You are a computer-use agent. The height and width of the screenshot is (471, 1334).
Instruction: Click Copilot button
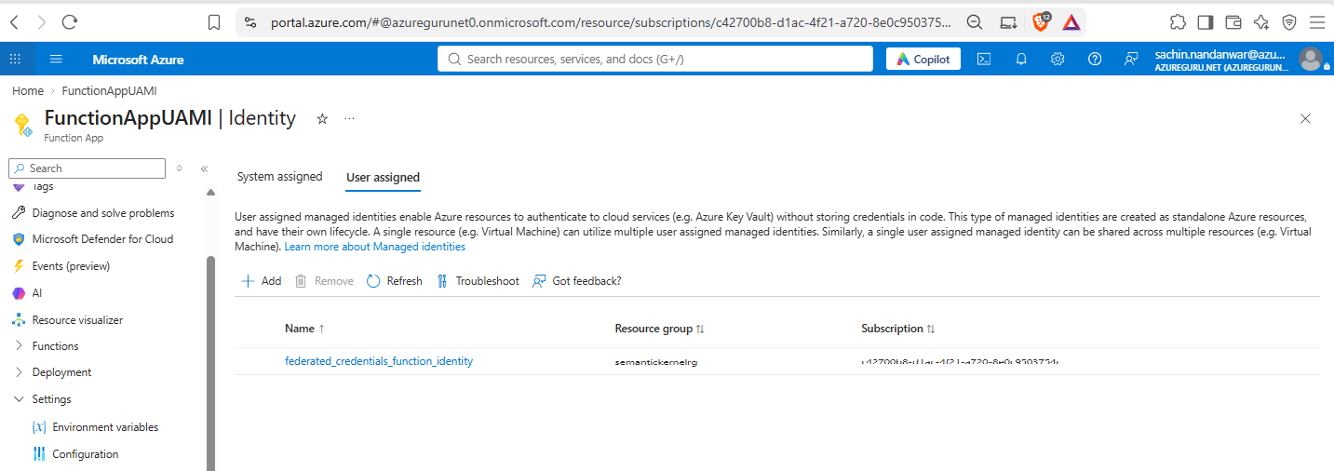point(923,59)
